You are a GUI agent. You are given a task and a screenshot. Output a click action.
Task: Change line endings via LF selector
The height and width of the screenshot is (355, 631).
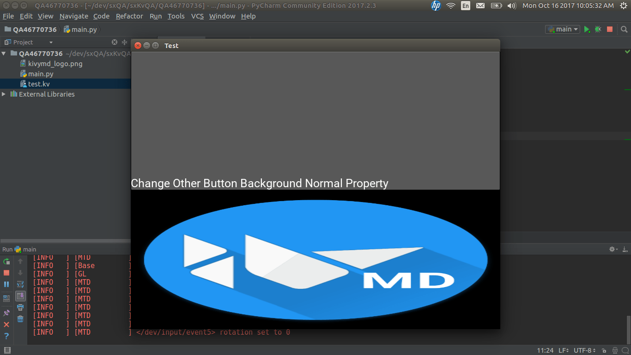point(563,350)
